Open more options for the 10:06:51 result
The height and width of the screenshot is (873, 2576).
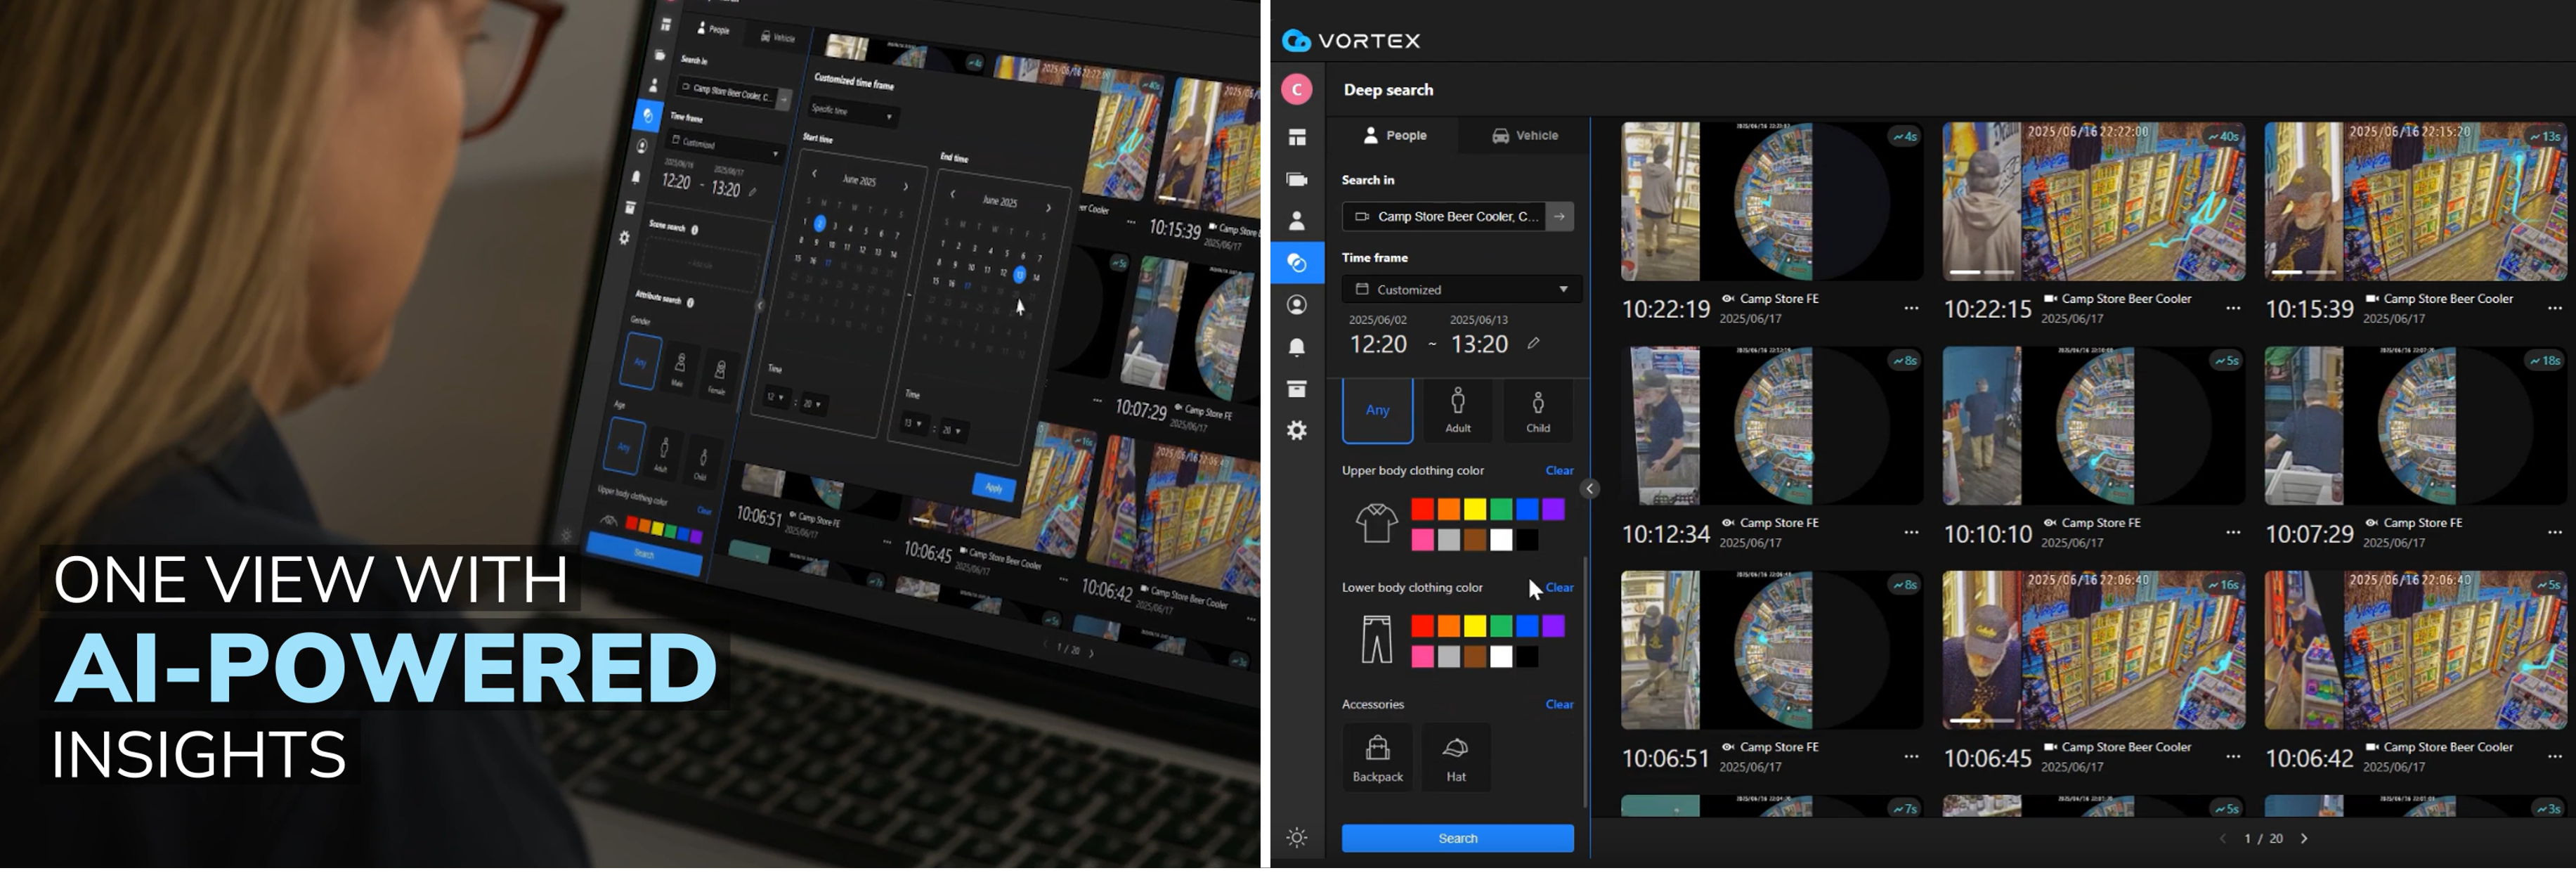pyautogui.click(x=1911, y=758)
